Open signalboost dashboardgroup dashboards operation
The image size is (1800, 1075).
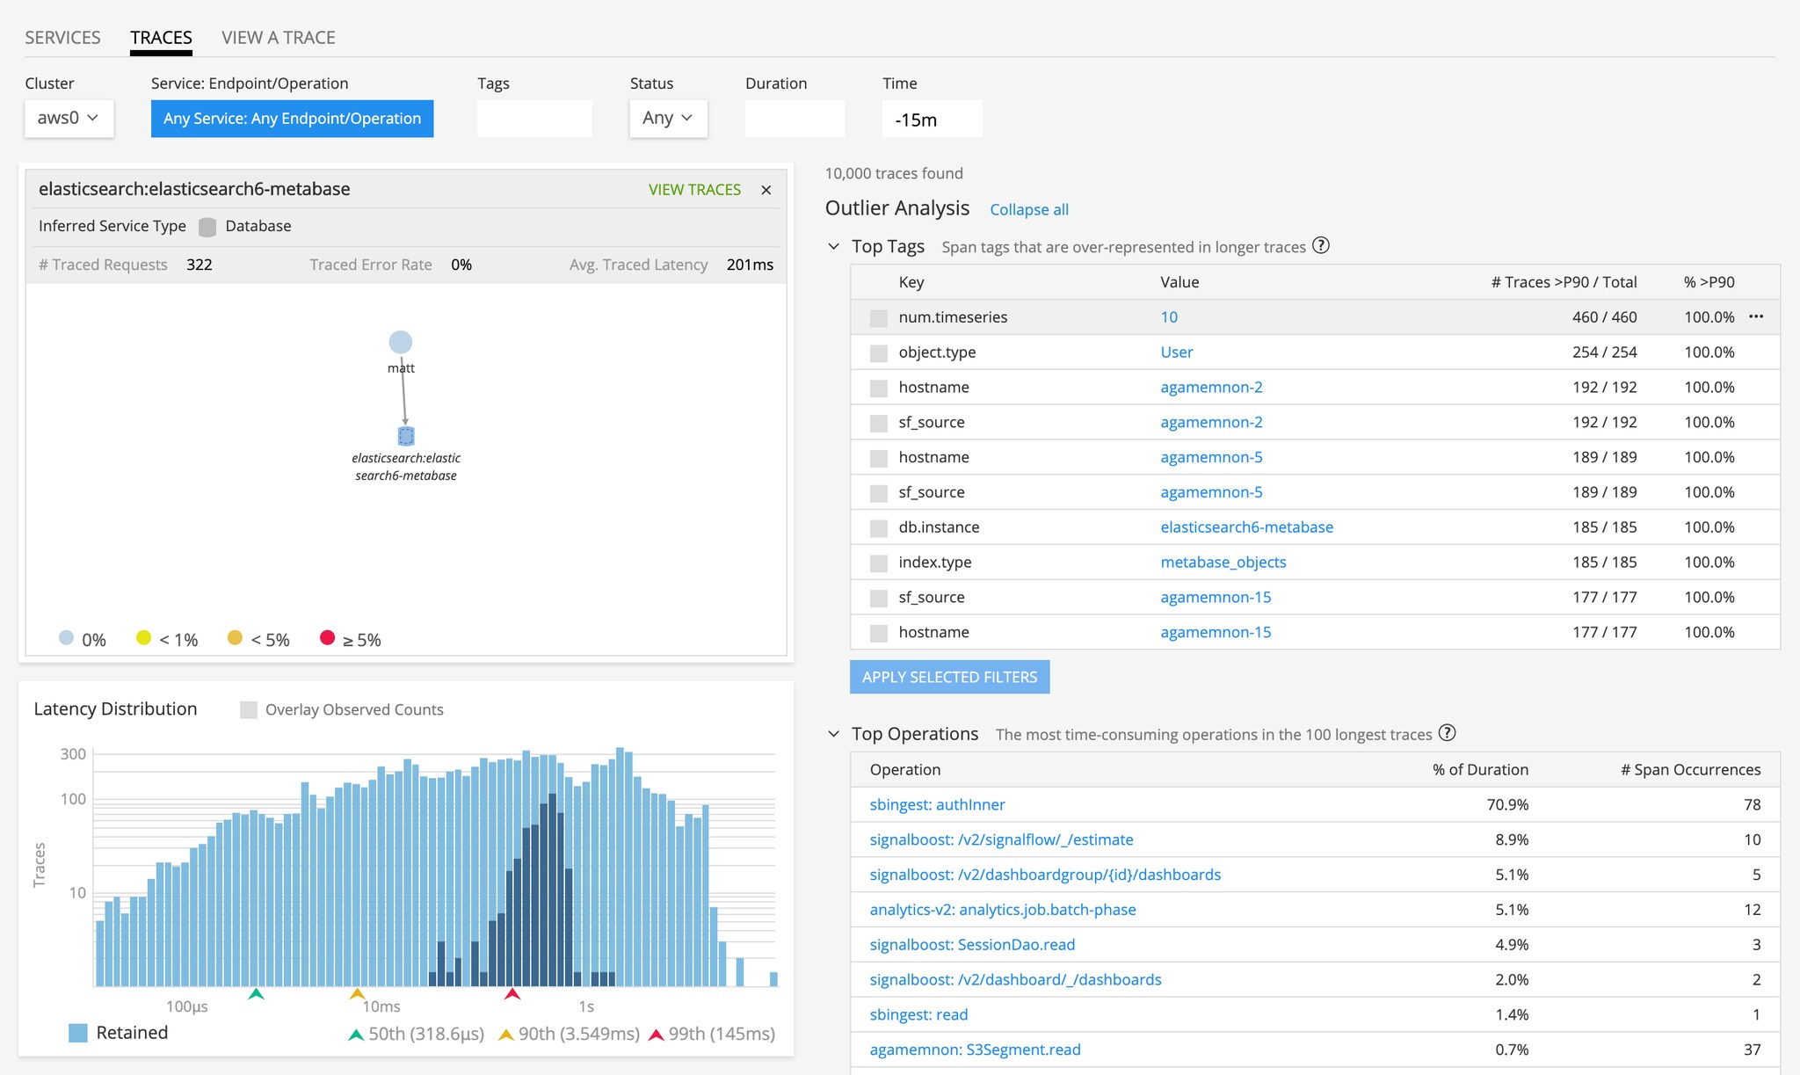click(1045, 875)
